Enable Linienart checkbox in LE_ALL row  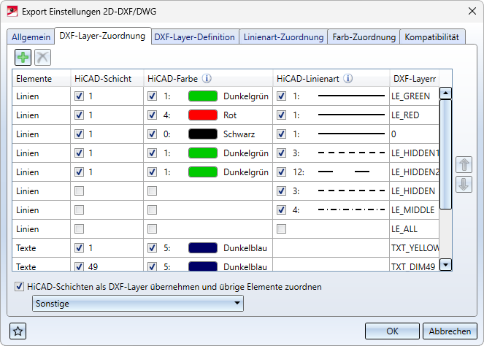pyautogui.click(x=281, y=229)
